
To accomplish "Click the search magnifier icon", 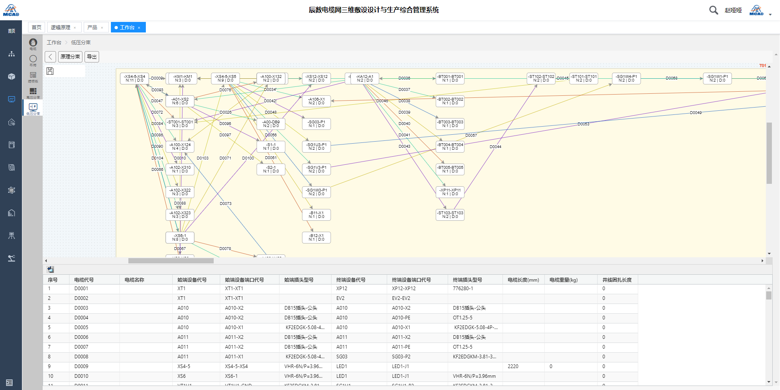I will tap(713, 10).
